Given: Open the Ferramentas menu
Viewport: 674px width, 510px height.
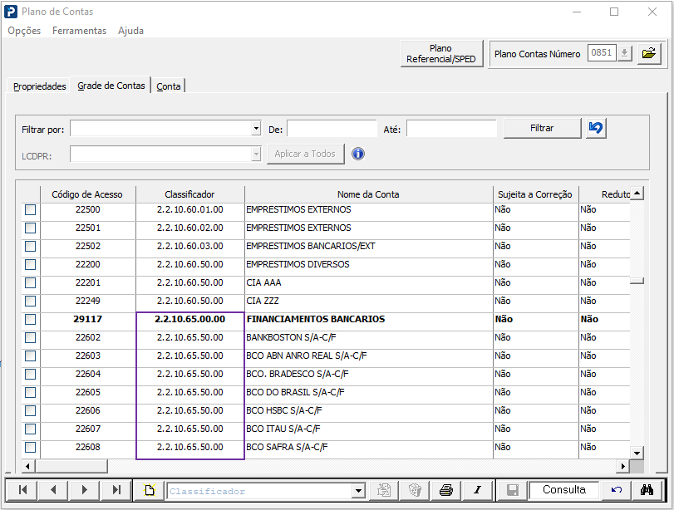Looking at the screenshot, I should (79, 31).
